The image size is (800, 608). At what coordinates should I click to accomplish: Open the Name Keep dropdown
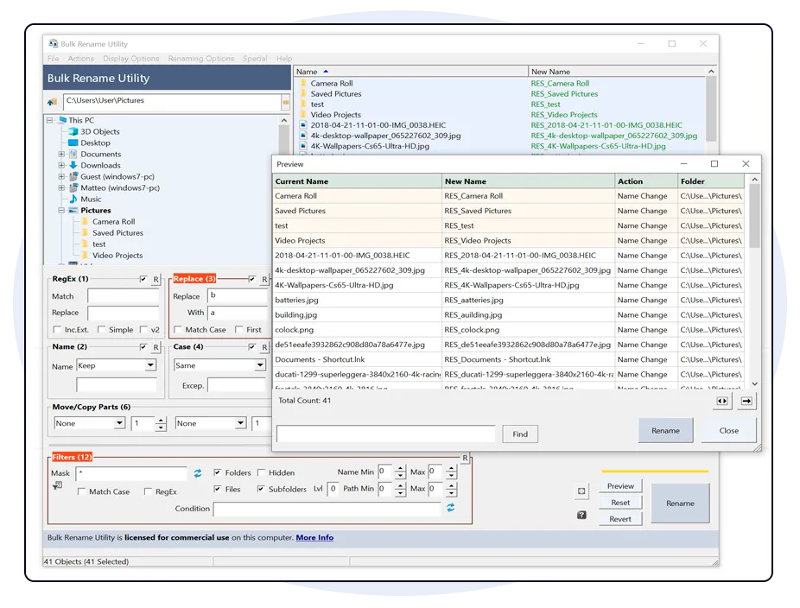click(x=150, y=365)
